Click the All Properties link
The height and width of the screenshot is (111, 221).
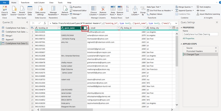click(188, 38)
